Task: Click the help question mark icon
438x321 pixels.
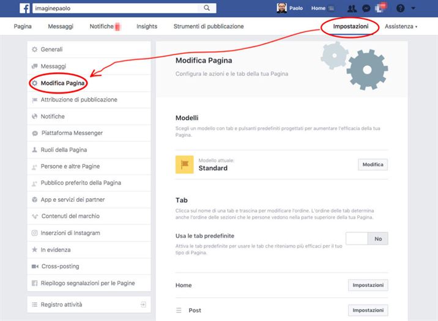Action: (x=401, y=9)
